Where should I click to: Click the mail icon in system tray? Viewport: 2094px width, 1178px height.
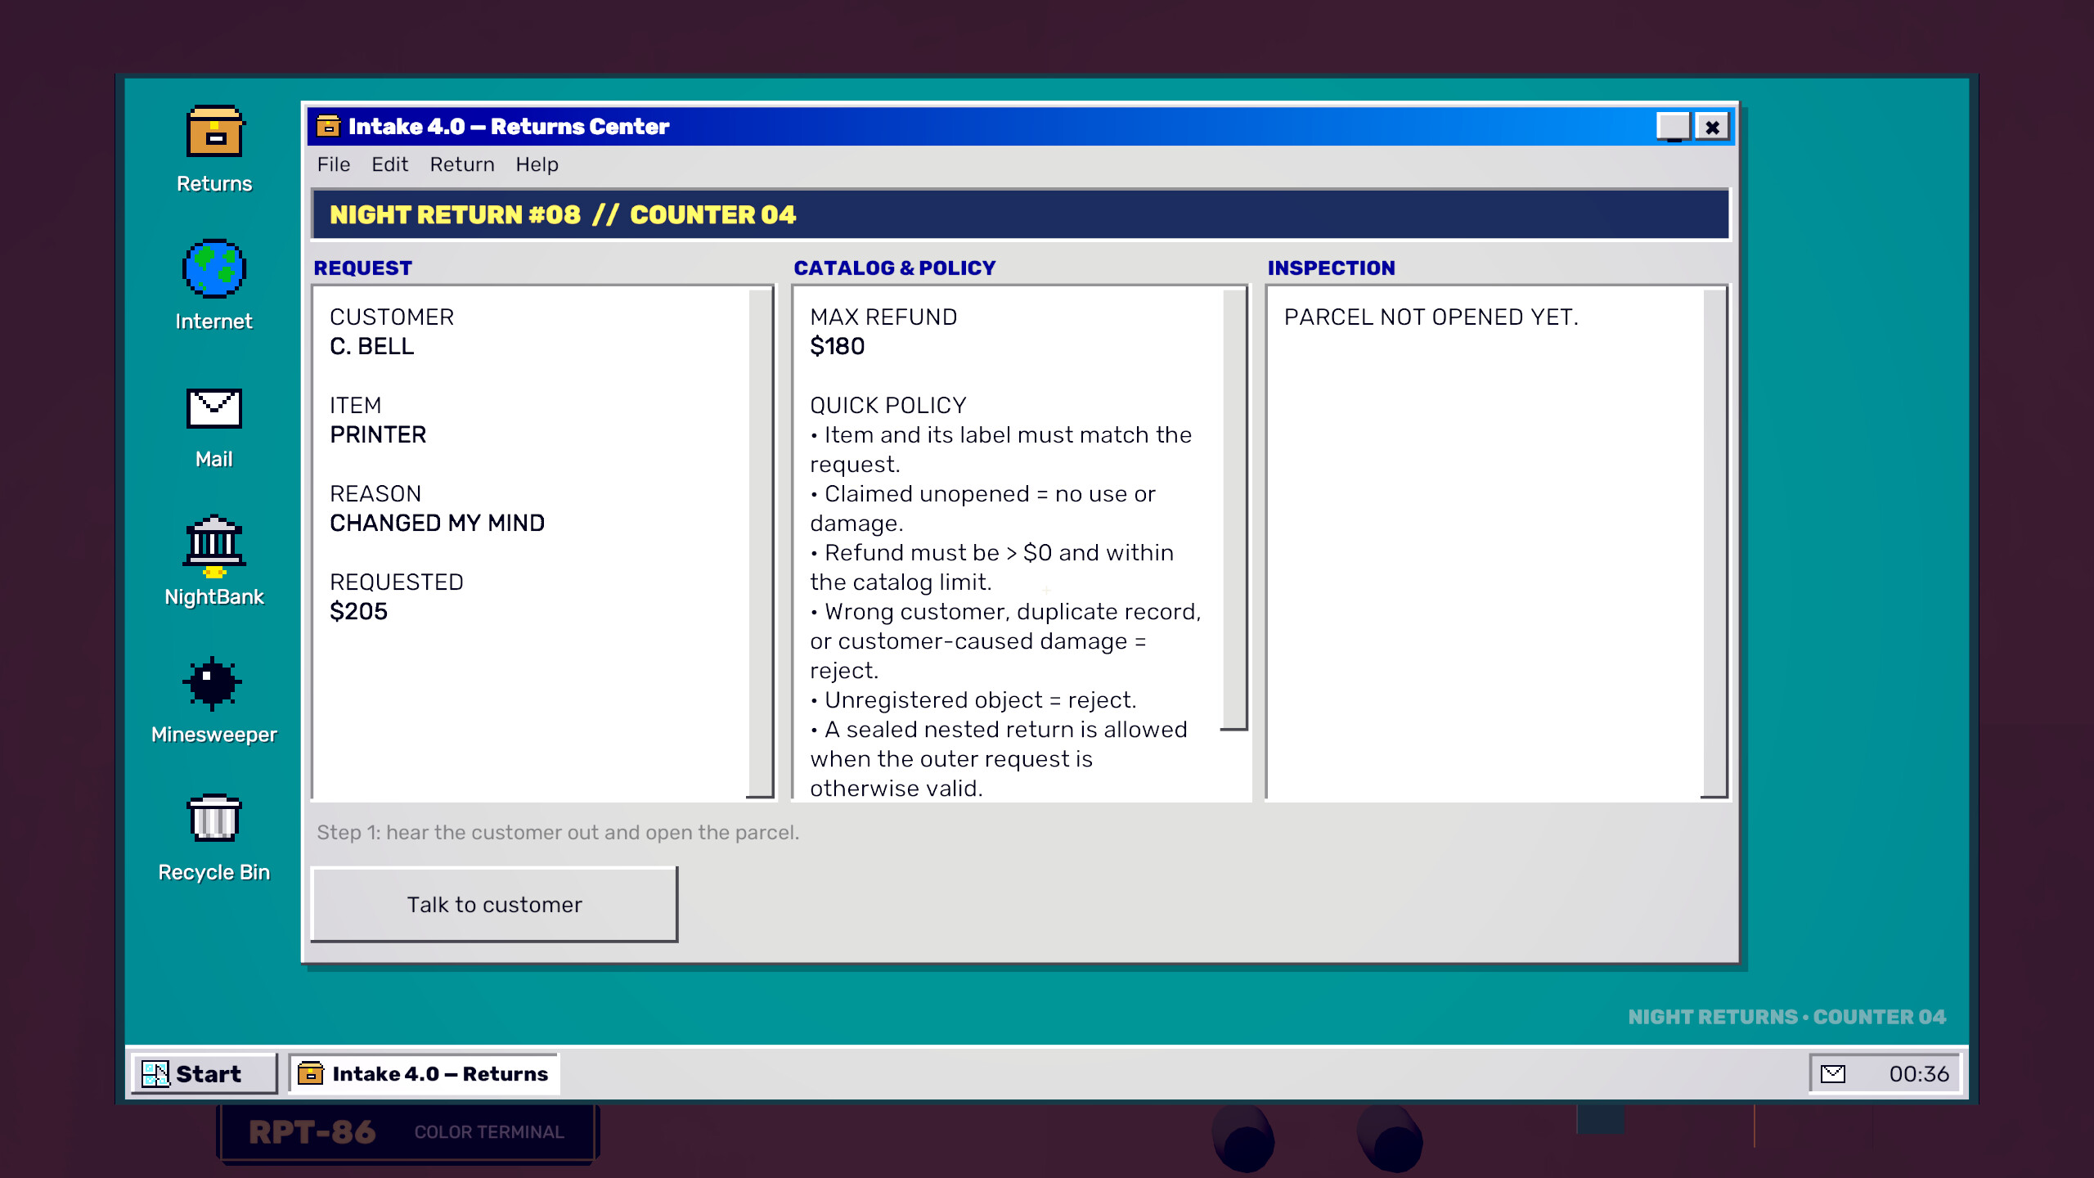pos(1833,1073)
